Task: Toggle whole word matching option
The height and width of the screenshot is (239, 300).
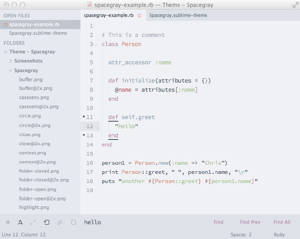Action: click(x=33, y=222)
